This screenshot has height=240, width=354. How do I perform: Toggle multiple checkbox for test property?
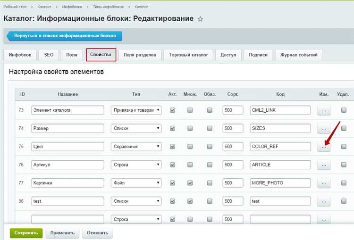point(190,201)
